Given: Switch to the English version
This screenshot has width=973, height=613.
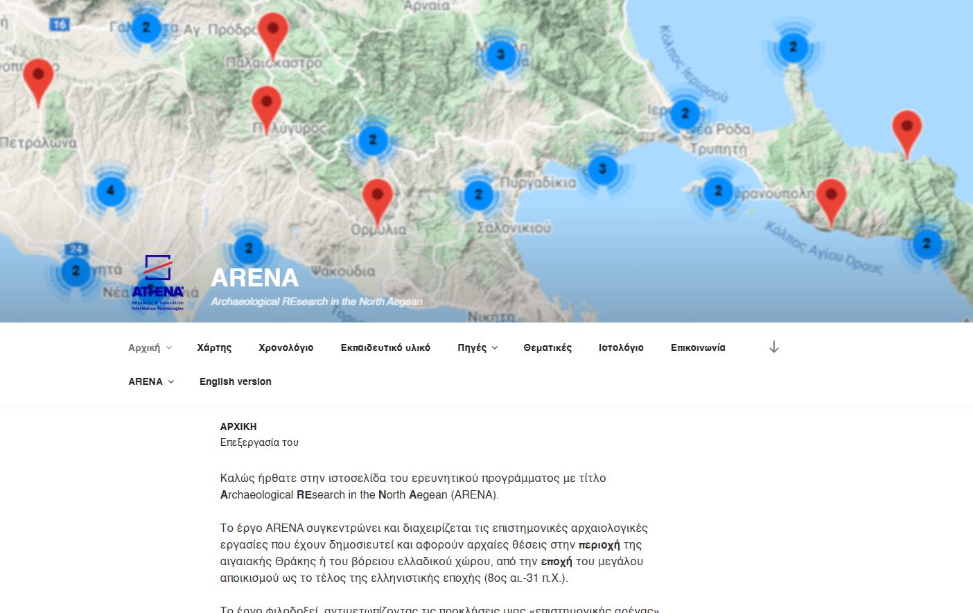Looking at the screenshot, I should pyautogui.click(x=235, y=382).
